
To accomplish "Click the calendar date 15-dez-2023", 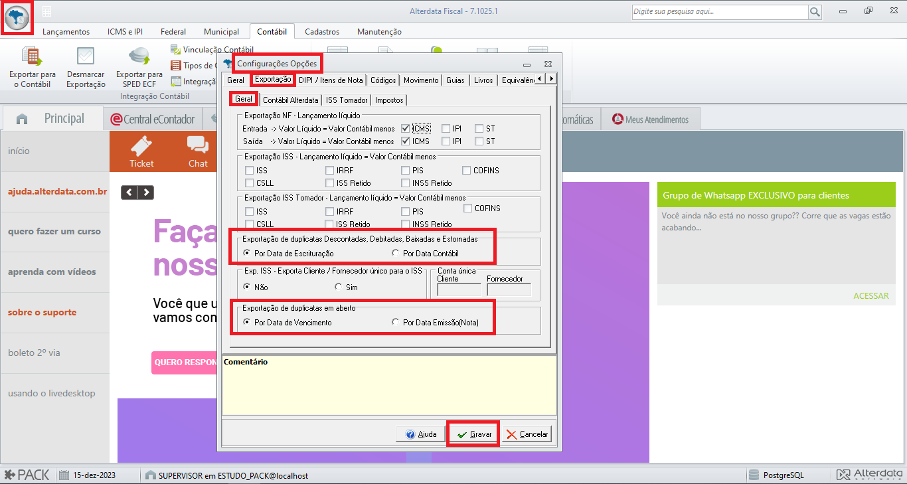I will (x=86, y=475).
